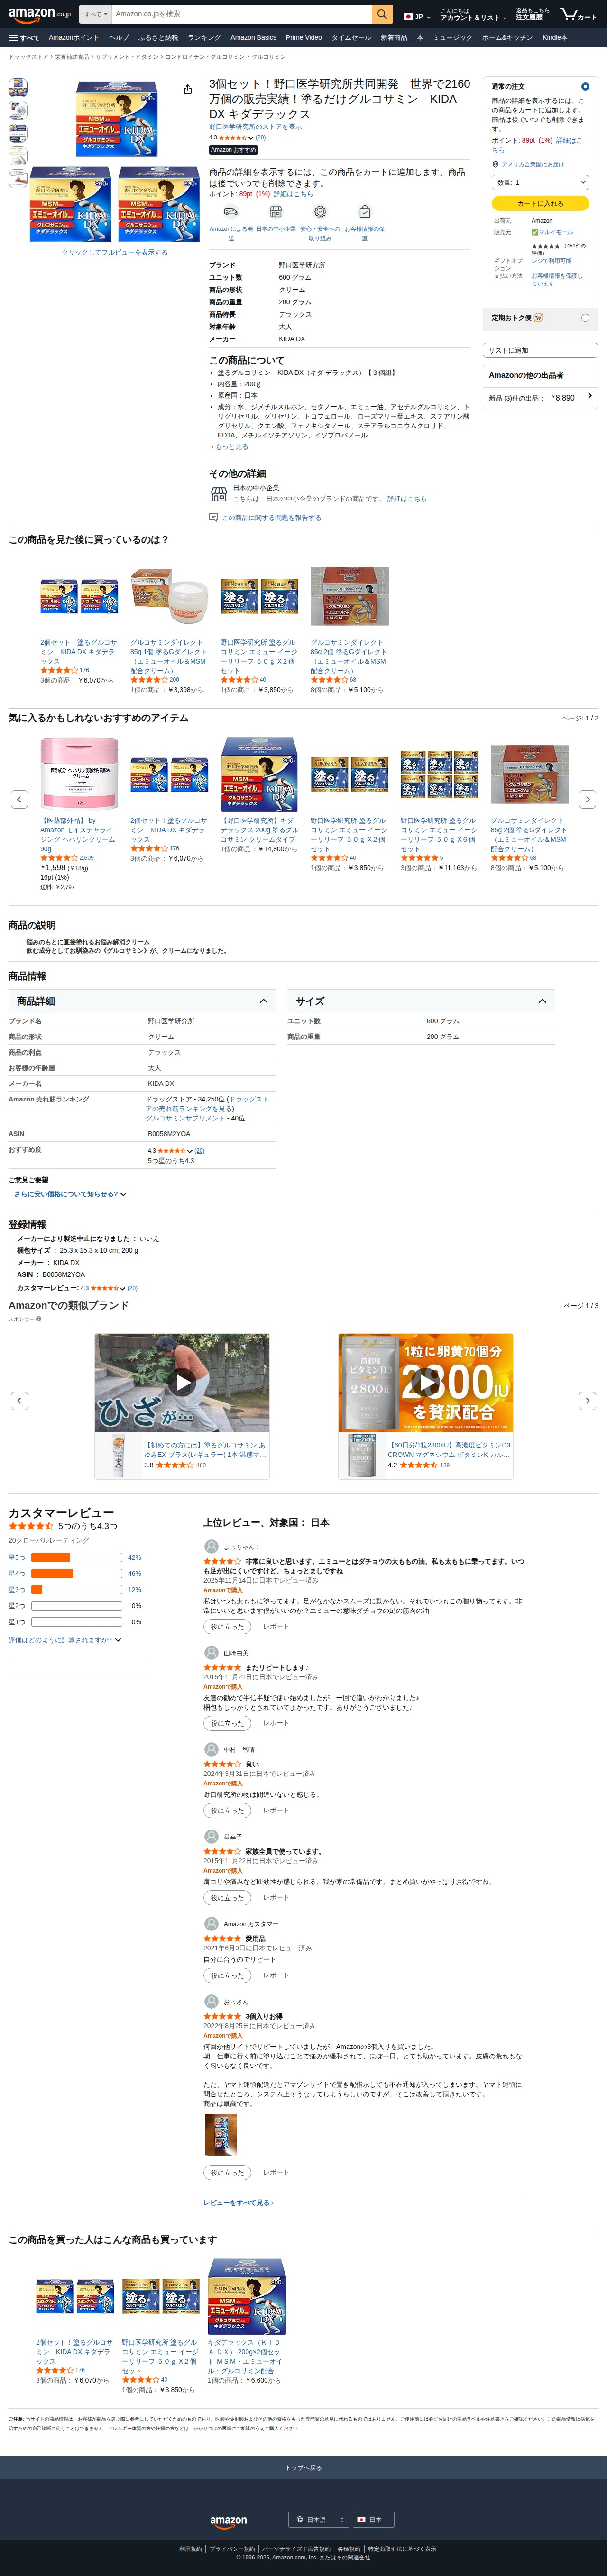The width and height of the screenshot is (607, 2576).
Task: Click トップへ戻る bar
Action: pyautogui.click(x=303, y=2468)
